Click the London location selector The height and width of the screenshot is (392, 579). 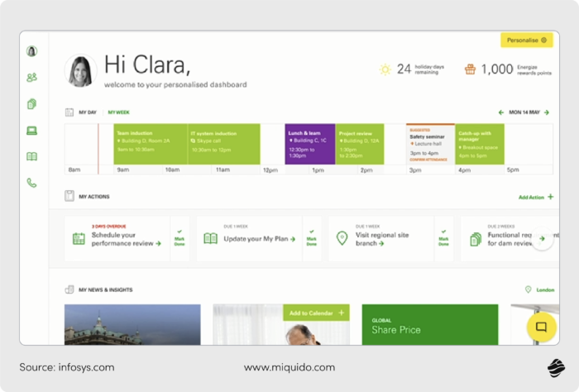tap(540, 289)
